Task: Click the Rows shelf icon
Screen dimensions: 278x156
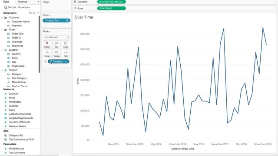Action: (x=75, y=8)
